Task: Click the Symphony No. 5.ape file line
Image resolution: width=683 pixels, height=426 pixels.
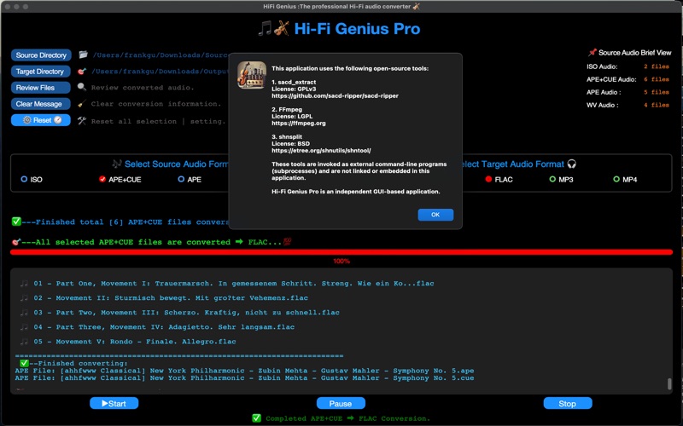Action: (244, 371)
